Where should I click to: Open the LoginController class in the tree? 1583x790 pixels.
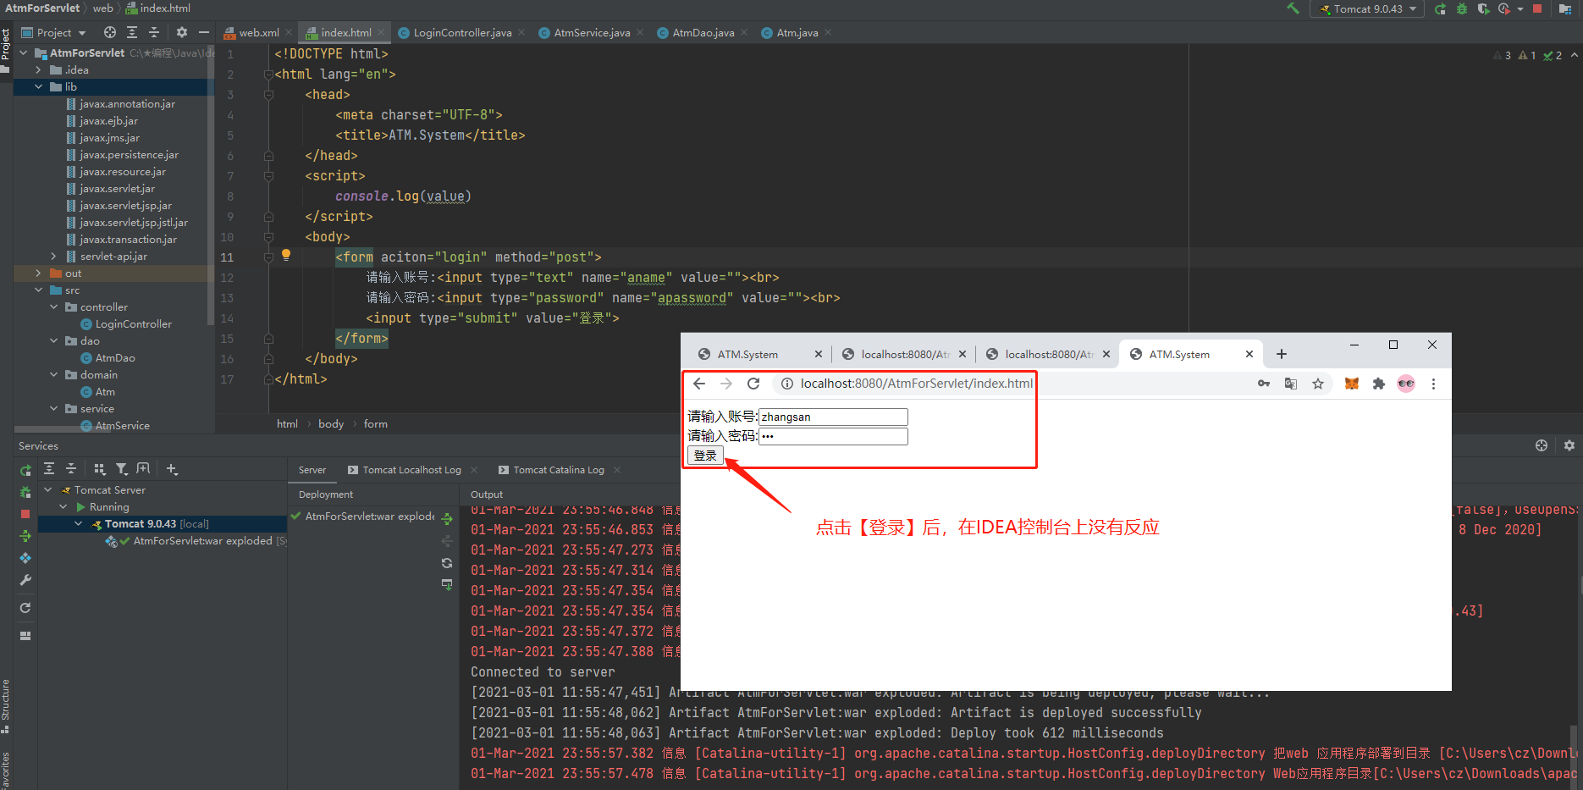pyautogui.click(x=133, y=324)
